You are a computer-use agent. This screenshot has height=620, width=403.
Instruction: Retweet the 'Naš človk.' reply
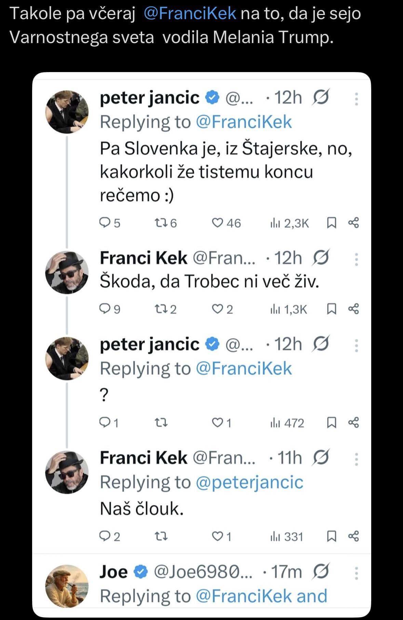pos(161,536)
